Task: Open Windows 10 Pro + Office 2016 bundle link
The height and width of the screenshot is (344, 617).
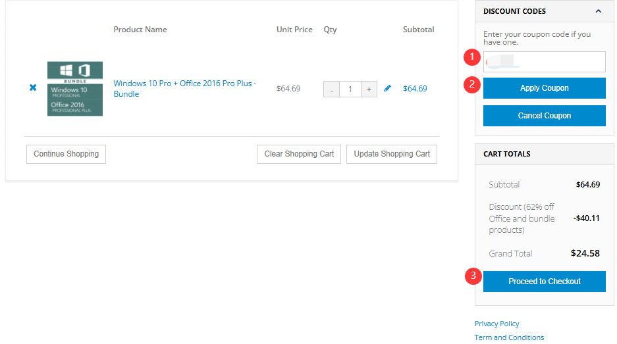Action: (185, 88)
